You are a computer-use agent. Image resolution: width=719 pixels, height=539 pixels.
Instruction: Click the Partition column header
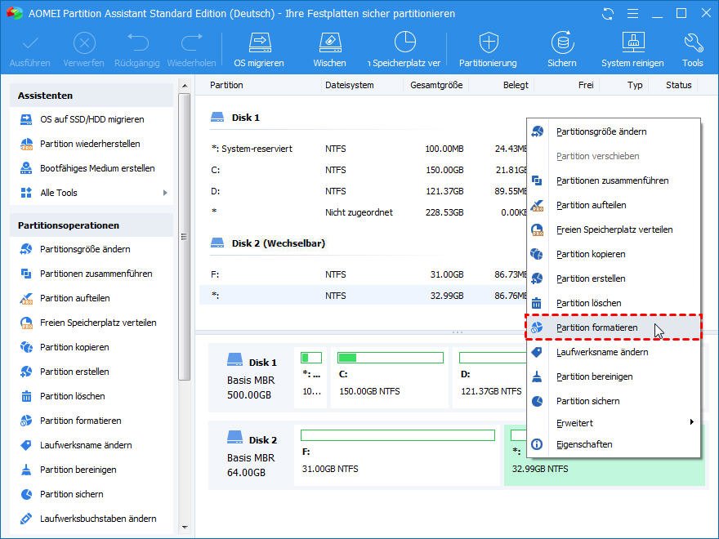[x=226, y=85]
